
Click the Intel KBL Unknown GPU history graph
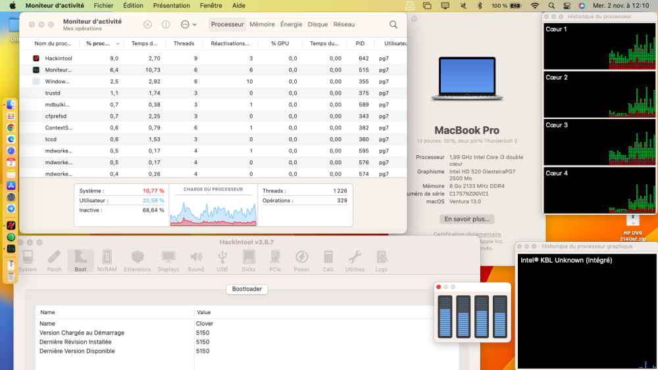[x=586, y=311]
